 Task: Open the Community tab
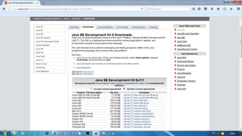tap(122, 27)
